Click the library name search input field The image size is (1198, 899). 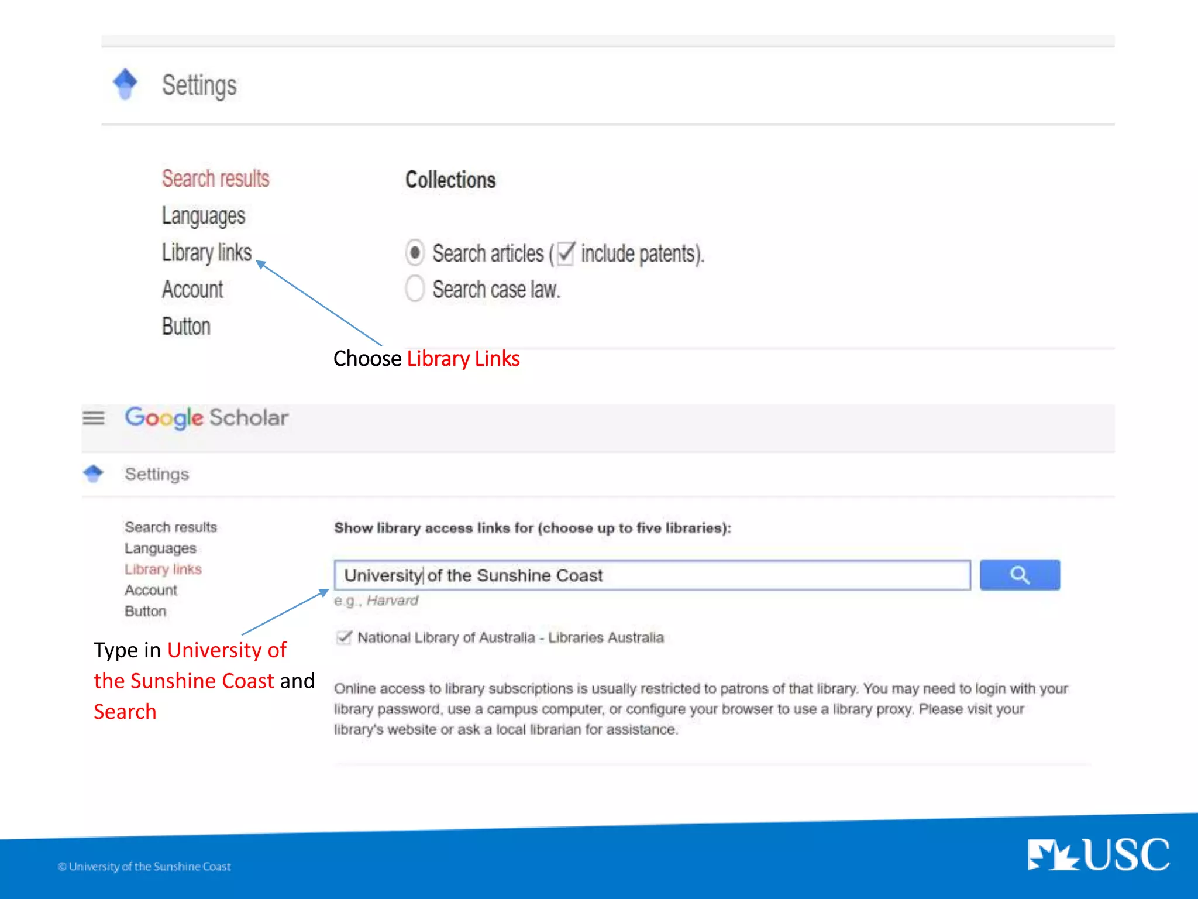coord(652,575)
